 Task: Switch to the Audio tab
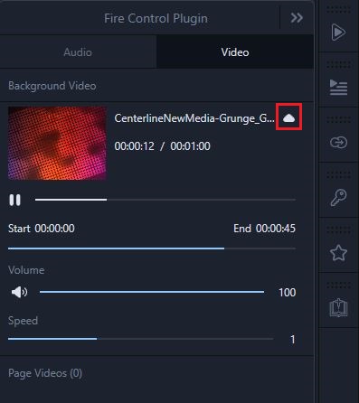[78, 52]
